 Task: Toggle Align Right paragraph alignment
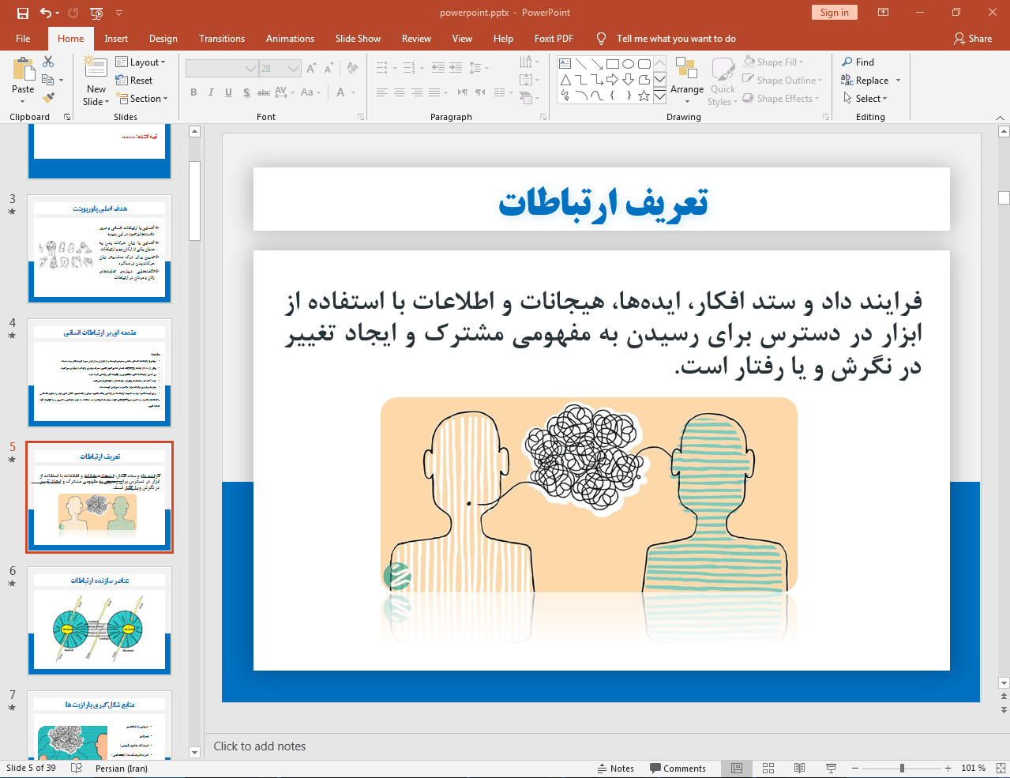pyautogui.click(x=417, y=92)
